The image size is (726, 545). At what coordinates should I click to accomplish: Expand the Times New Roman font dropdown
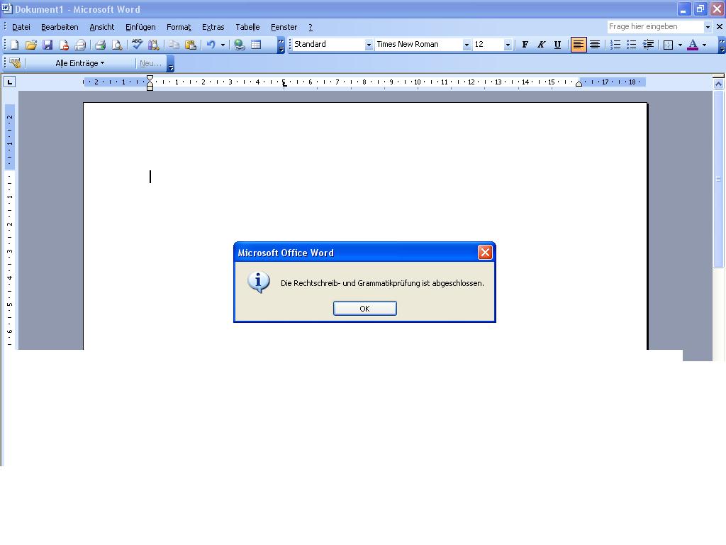[x=467, y=45]
